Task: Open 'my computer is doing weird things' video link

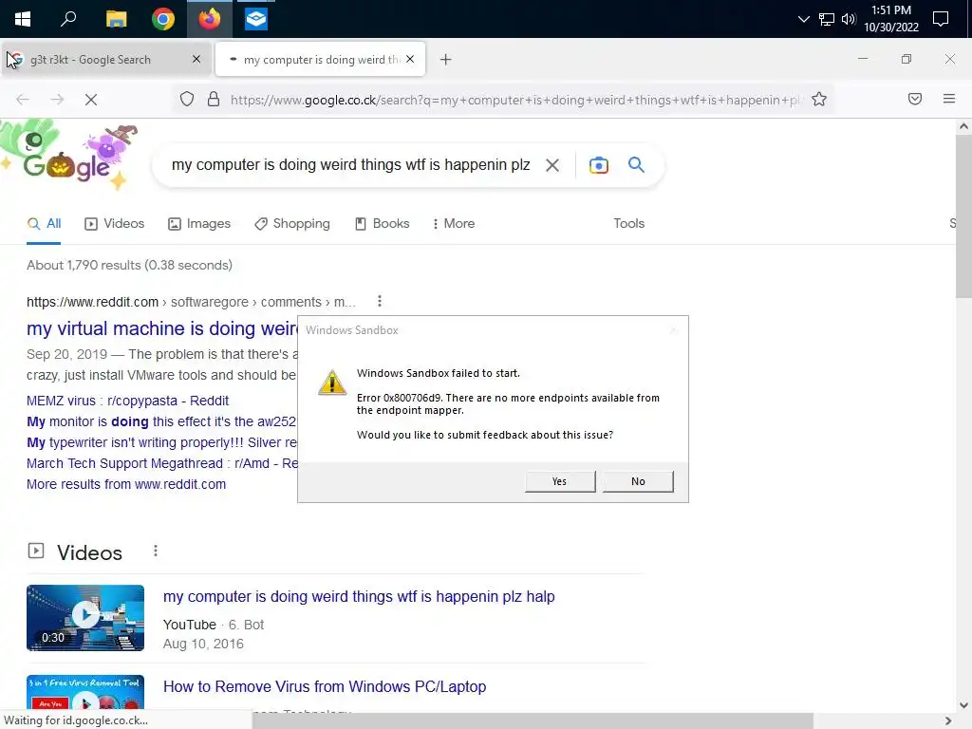Action: pyautogui.click(x=359, y=597)
